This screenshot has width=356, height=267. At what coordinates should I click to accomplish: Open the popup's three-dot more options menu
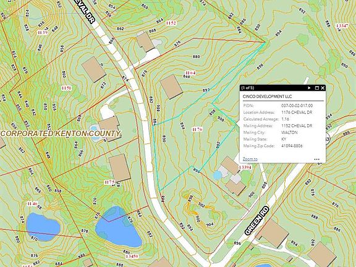pos(317,159)
